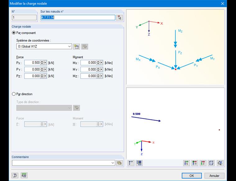Select the Par direction radio button
236x181 pixels.
point(14,94)
